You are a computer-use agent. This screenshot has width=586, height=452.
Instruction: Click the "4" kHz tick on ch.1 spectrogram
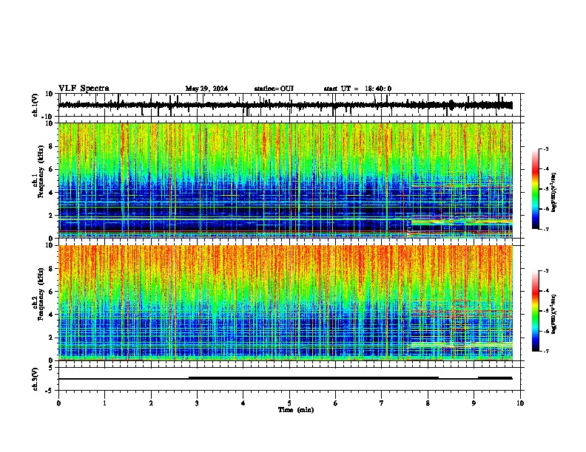51,193
